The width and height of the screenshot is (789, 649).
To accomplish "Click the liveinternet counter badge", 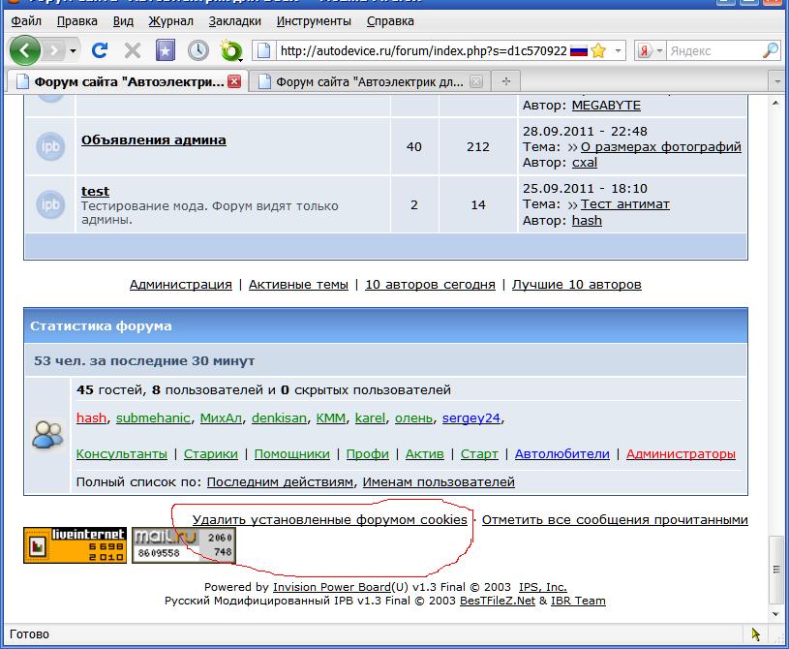I will point(75,545).
